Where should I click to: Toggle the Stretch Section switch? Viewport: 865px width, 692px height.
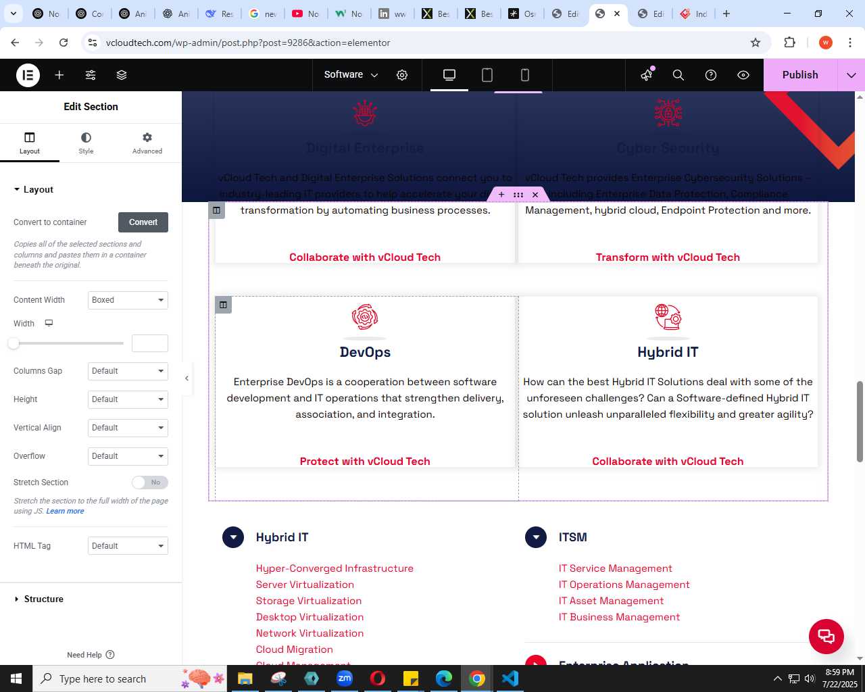150,483
